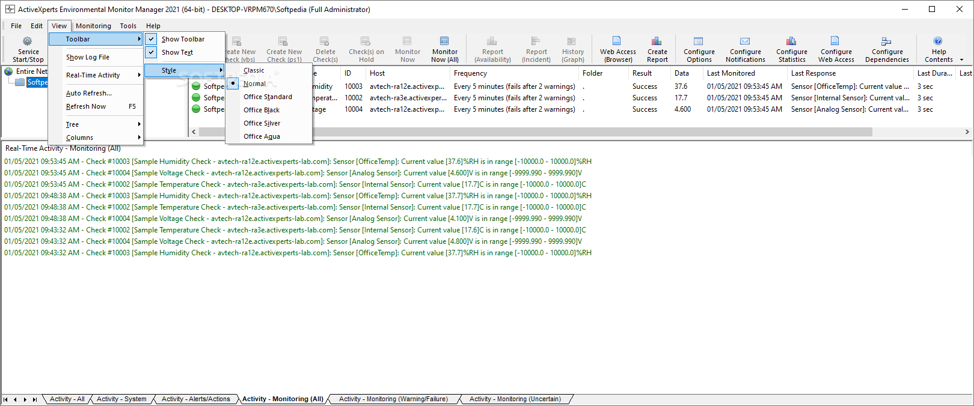This screenshot has width=974, height=406.
Task: Click first-tab navigation arrow at bottom
Action: coord(5,399)
